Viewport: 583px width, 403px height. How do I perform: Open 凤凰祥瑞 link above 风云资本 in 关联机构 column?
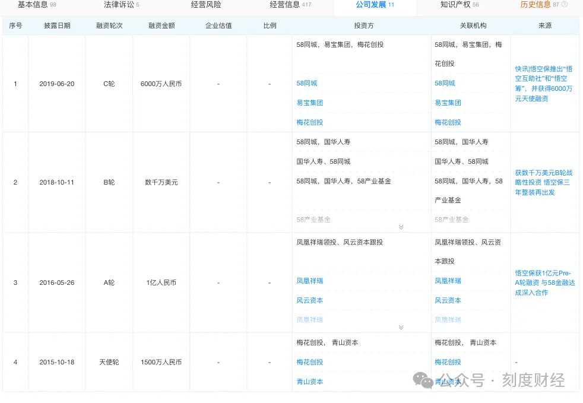[x=448, y=281]
